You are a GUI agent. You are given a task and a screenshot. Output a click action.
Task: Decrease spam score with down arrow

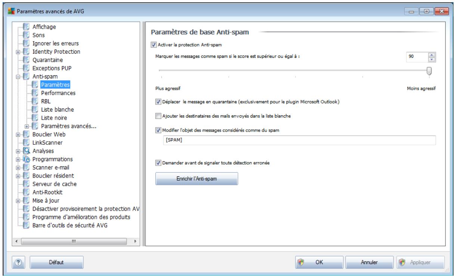point(433,59)
